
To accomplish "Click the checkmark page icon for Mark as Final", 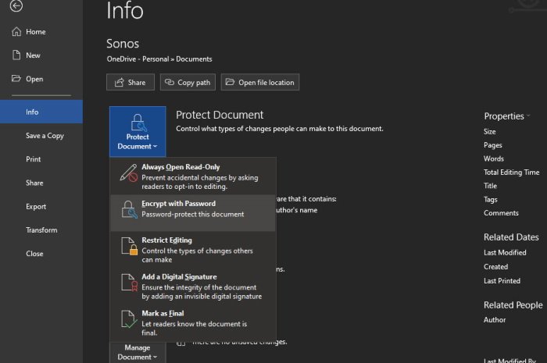I will click(x=129, y=319).
